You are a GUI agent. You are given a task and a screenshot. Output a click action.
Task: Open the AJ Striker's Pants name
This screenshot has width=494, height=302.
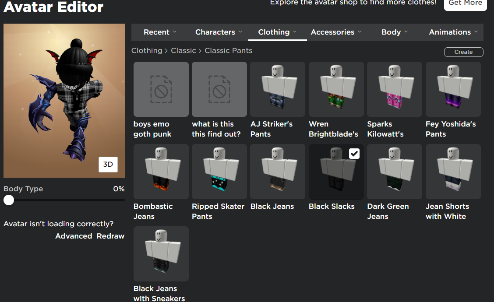(x=272, y=129)
